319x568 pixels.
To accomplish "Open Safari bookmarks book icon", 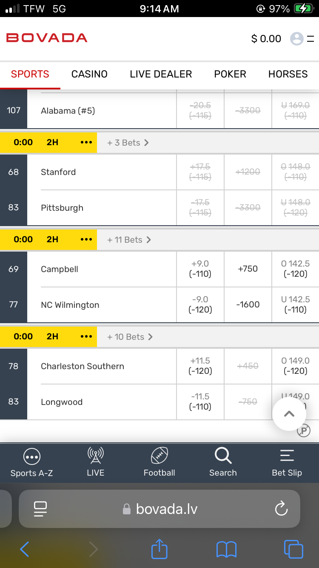I will click(226, 549).
